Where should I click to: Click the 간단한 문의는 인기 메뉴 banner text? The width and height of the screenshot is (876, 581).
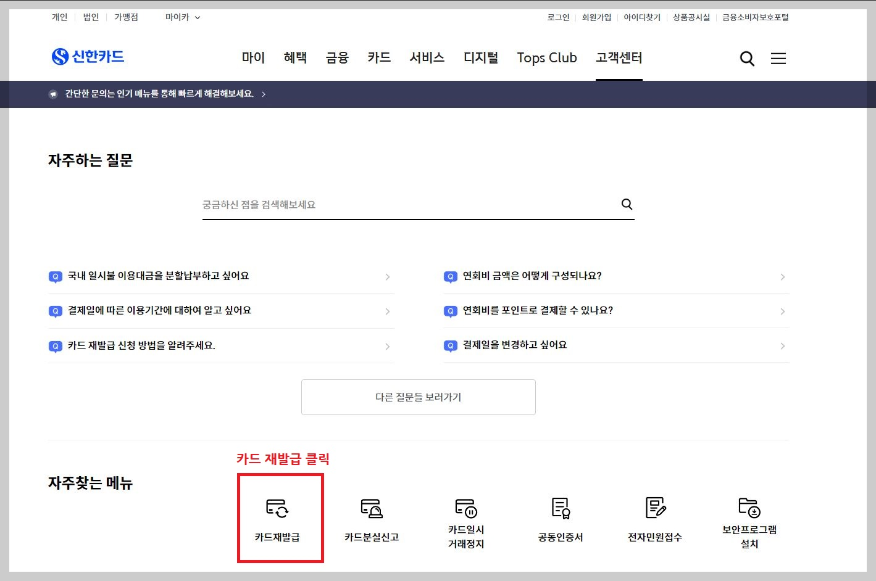(x=159, y=94)
